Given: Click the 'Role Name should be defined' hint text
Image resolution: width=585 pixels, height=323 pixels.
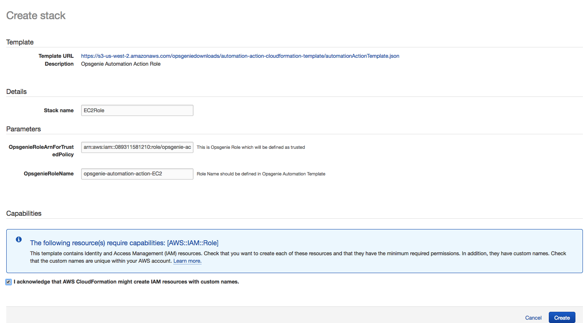Looking at the screenshot, I should [261, 174].
